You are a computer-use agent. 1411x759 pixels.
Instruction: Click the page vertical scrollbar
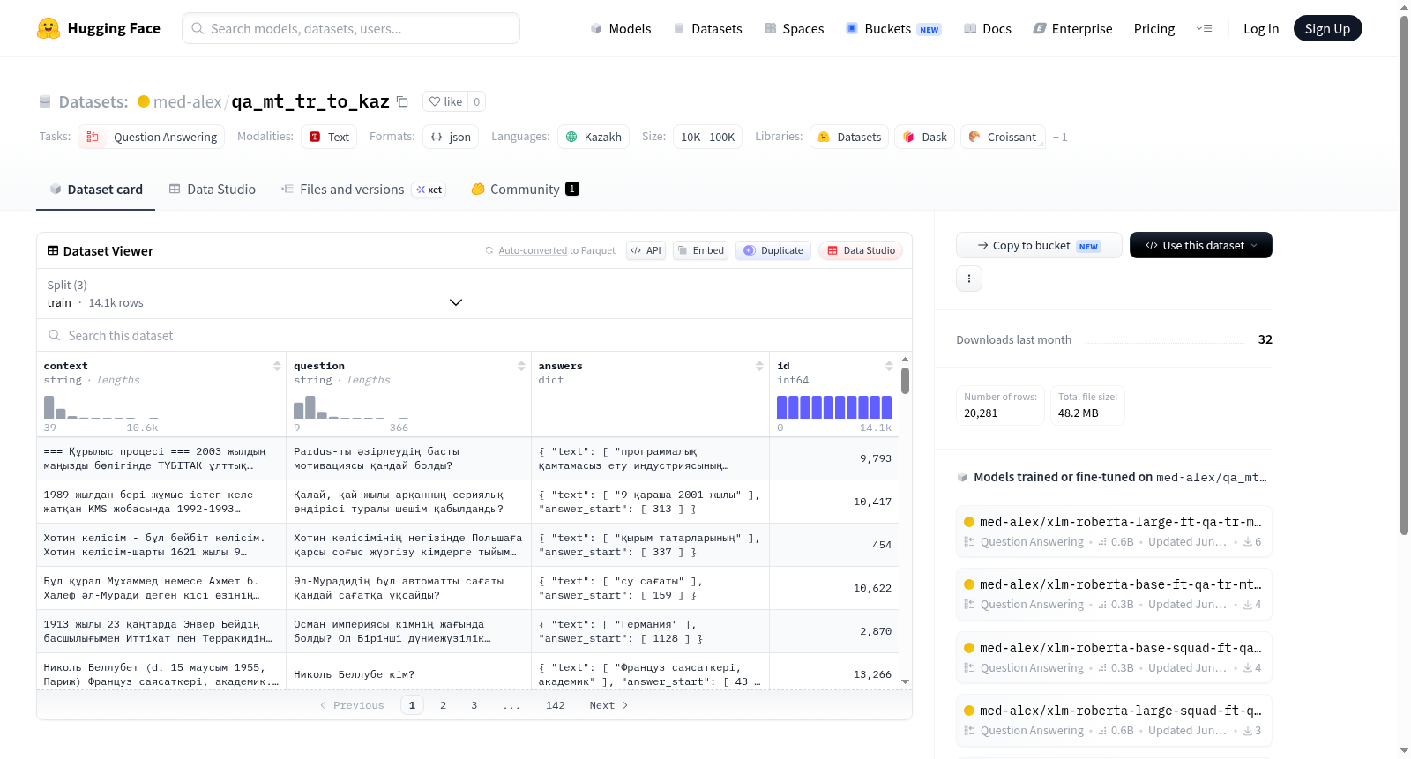tap(1404, 275)
